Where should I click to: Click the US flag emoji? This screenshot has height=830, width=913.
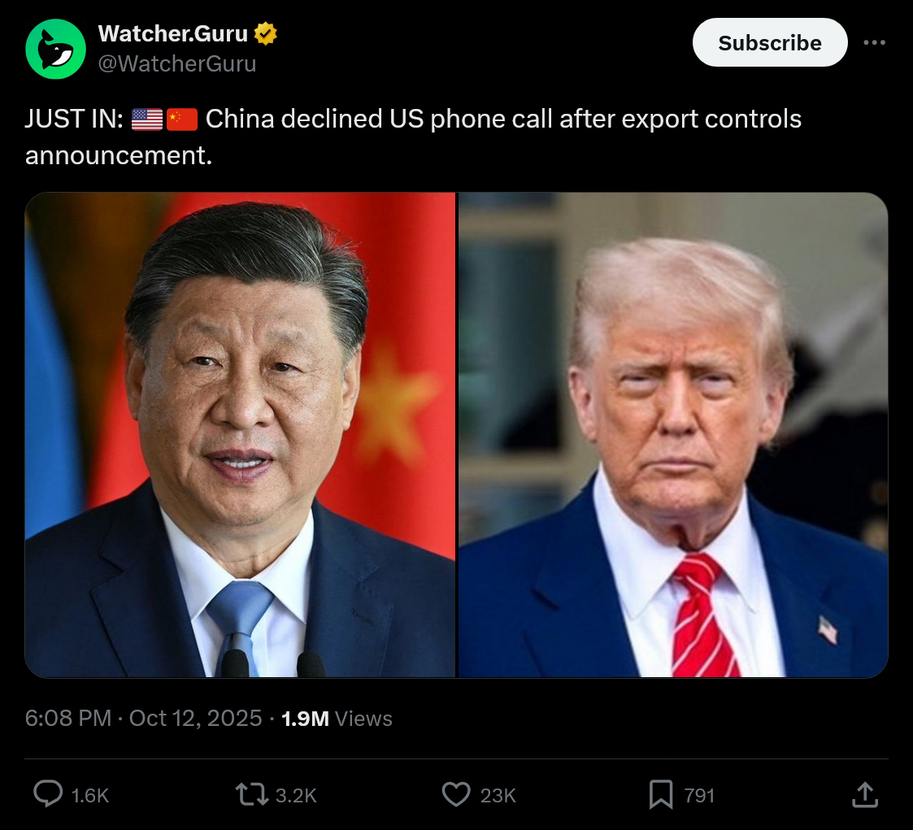[147, 120]
